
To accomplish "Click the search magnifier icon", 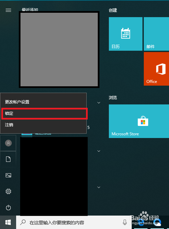I will 23,222.
